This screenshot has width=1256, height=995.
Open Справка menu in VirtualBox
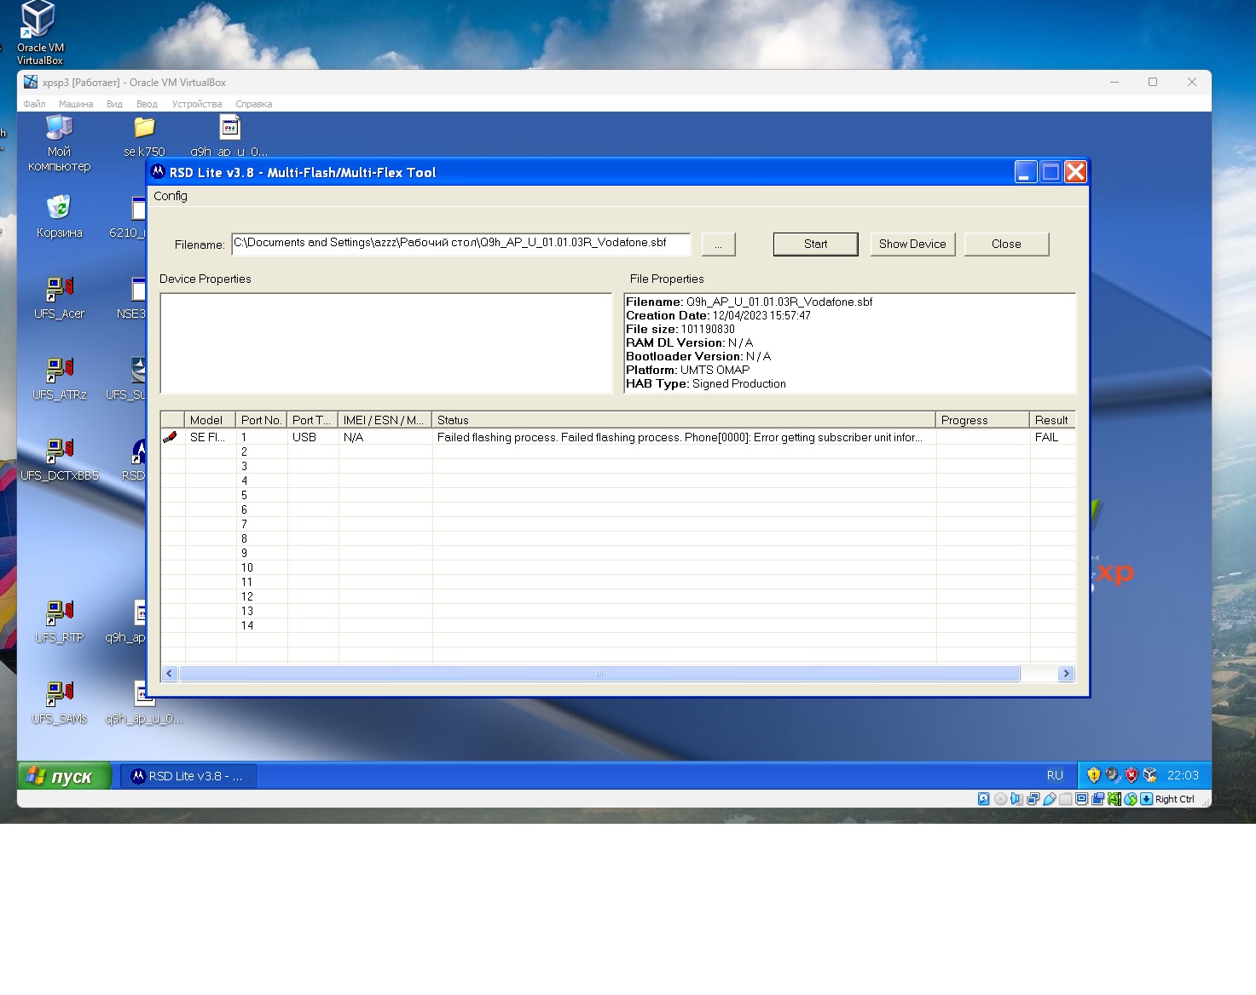(x=254, y=104)
